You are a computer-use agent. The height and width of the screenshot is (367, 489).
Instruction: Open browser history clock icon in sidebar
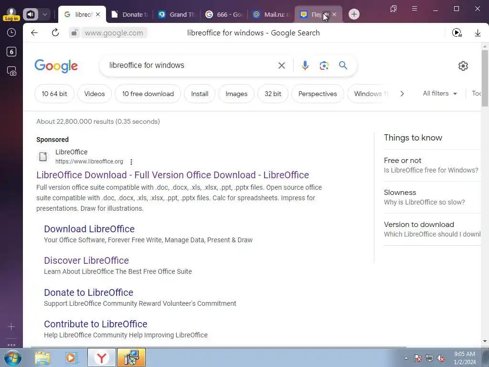point(11,32)
